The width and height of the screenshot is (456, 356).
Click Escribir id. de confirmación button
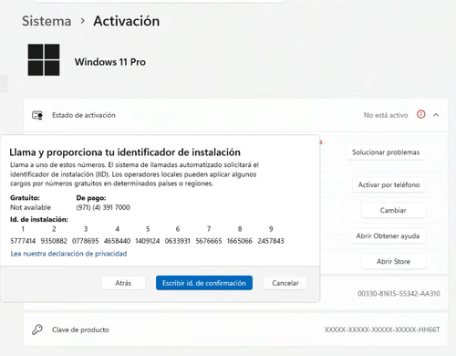click(204, 283)
